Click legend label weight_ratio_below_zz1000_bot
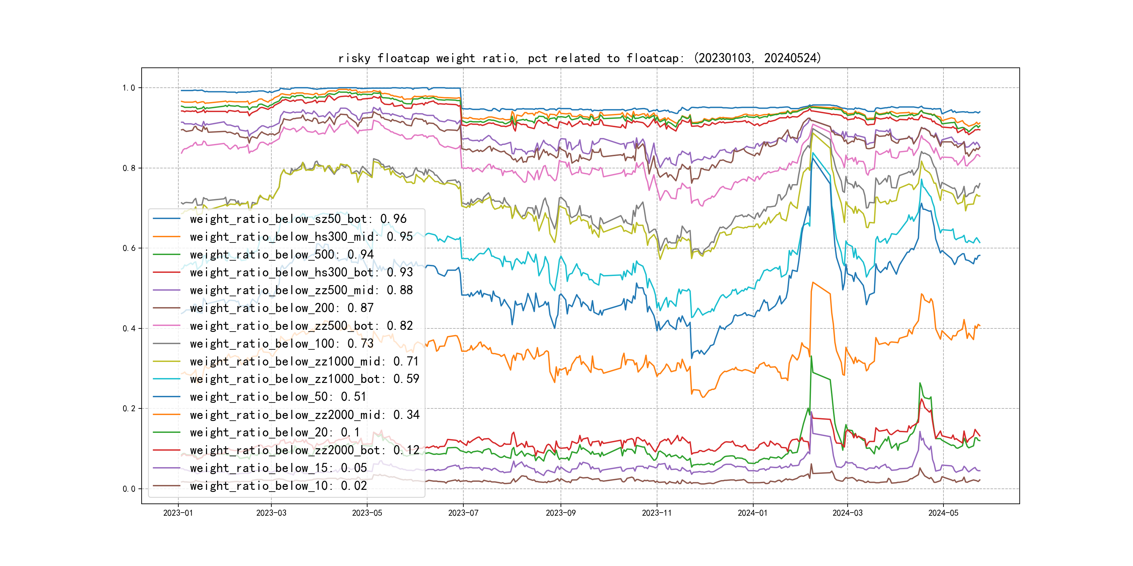 (x=304, y=379)
